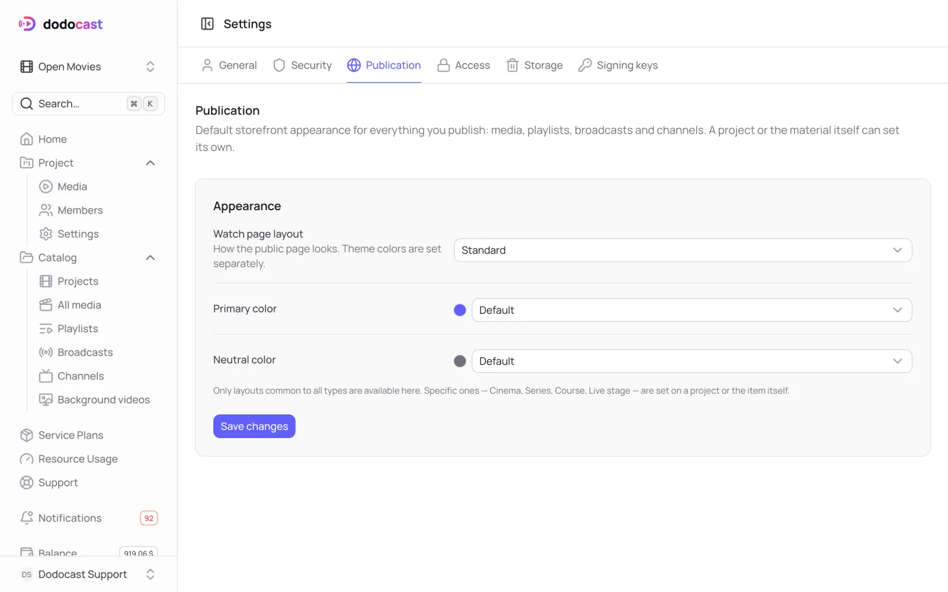Switch to the Access tab

tap(463, 65)
